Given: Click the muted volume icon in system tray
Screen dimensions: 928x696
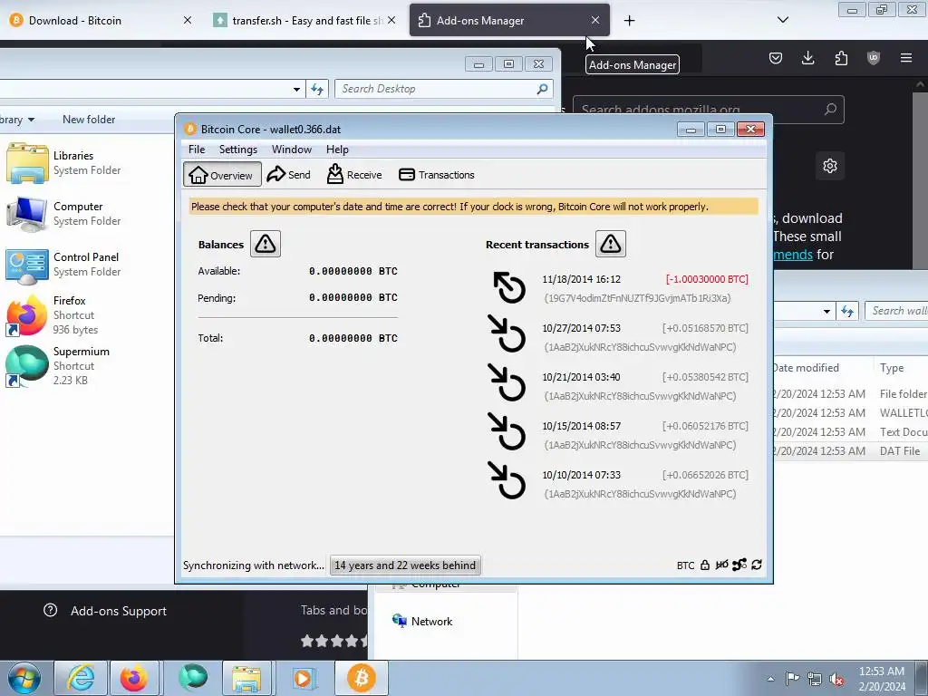Looking at the screenshot, I should click(x=836, y=679).
